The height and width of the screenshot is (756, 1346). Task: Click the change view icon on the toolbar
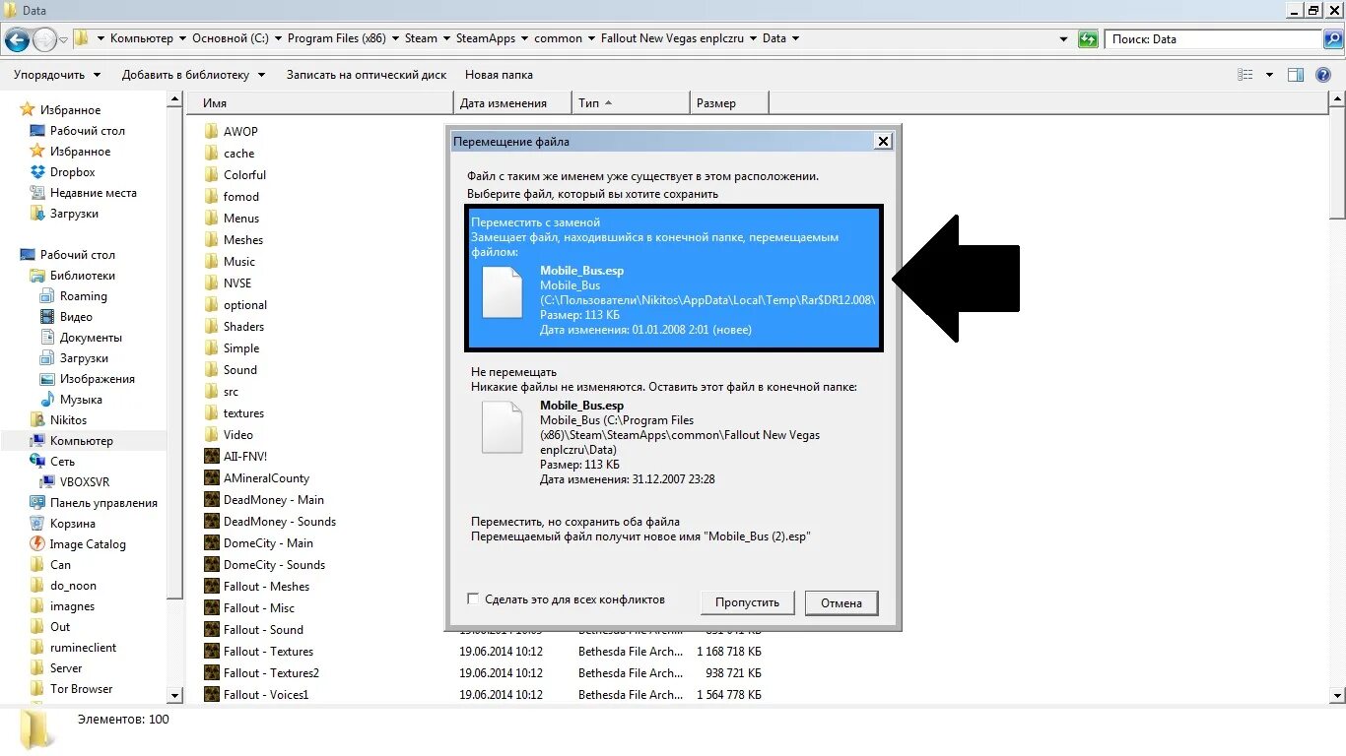coord(1247,74)
